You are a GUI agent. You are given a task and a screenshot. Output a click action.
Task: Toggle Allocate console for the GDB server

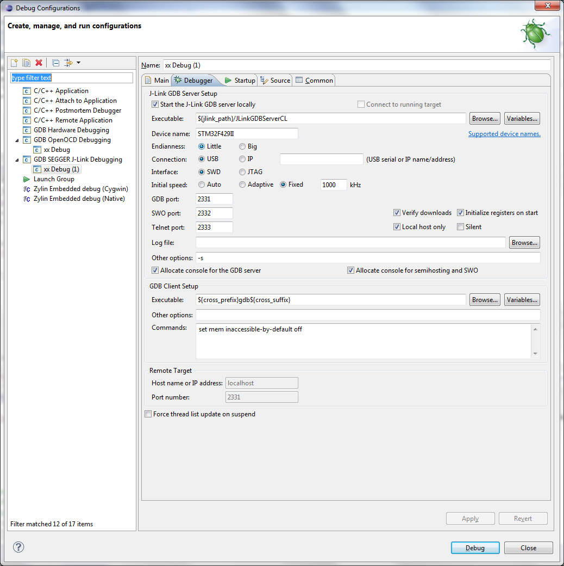click(155, 270)
